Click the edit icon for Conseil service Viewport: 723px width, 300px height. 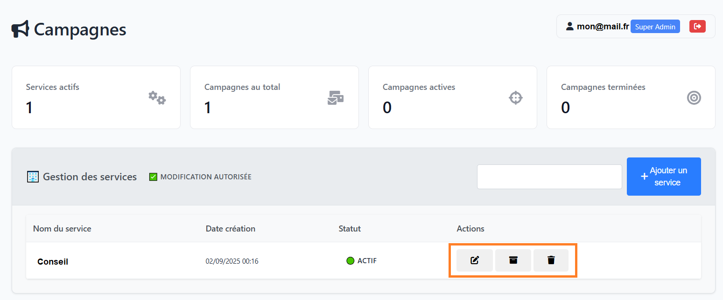475,260
